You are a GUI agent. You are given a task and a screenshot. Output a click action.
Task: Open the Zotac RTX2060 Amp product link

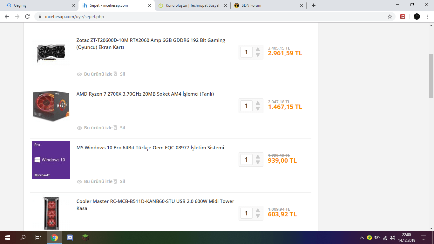(151, 44)
